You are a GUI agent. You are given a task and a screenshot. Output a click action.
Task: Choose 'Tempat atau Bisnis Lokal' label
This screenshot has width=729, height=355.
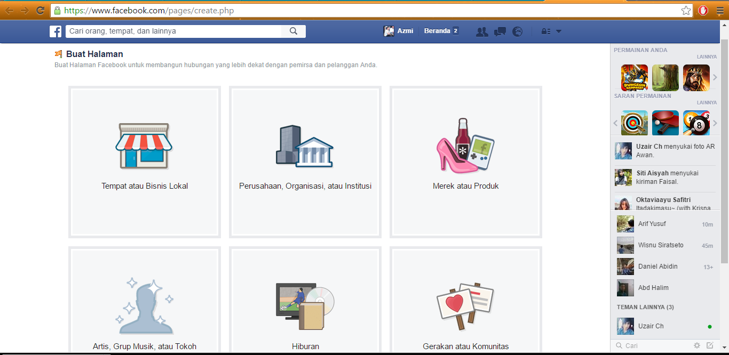click(145, 186)
